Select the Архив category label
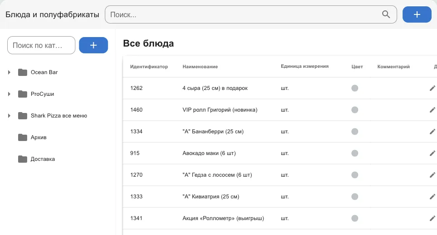 (x=38, y=137)
